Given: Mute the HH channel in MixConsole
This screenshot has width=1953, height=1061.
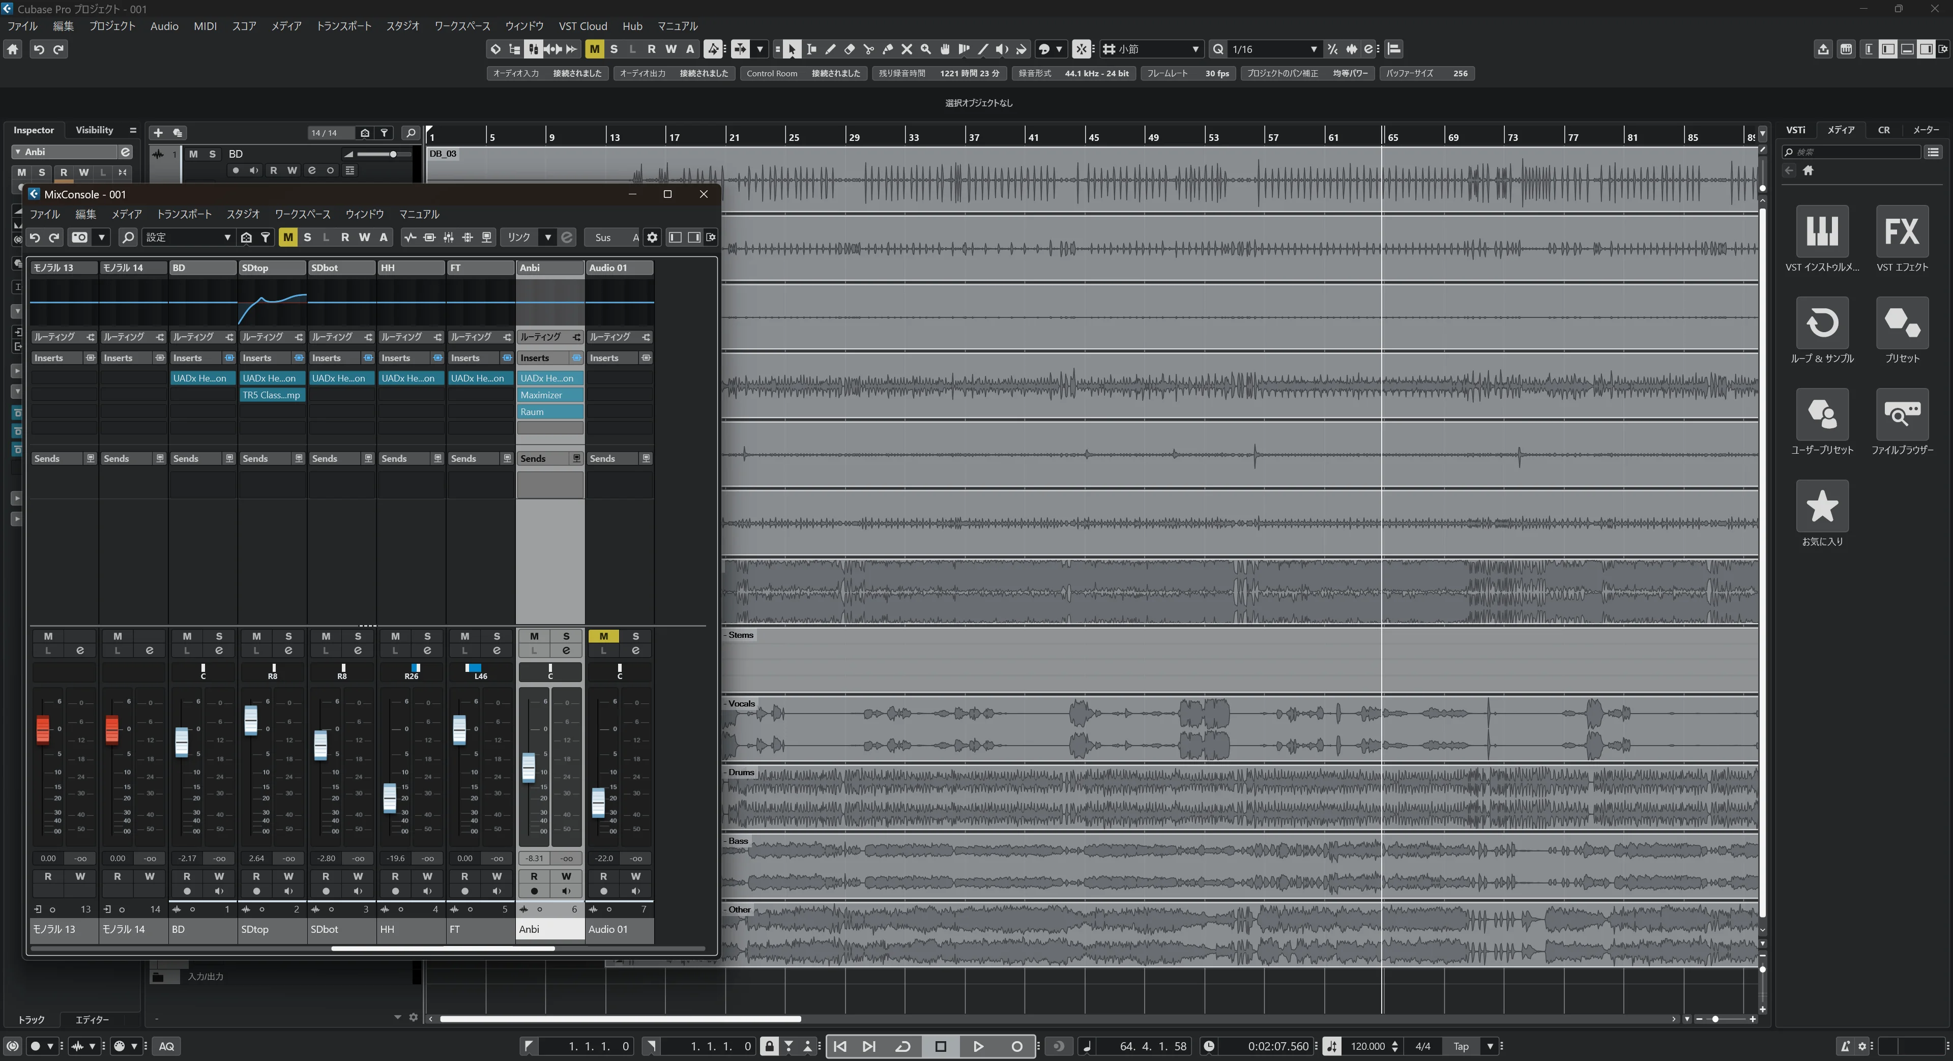Looking at the screenshot, I should click(395, 636).
